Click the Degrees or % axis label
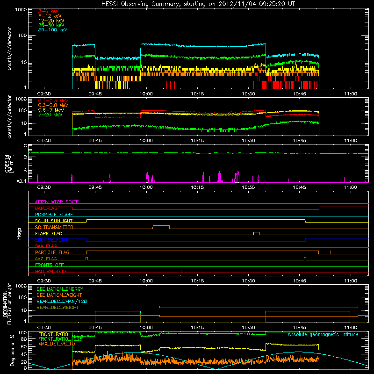Screen dimensions: 374x374 (x=12, y=351)
